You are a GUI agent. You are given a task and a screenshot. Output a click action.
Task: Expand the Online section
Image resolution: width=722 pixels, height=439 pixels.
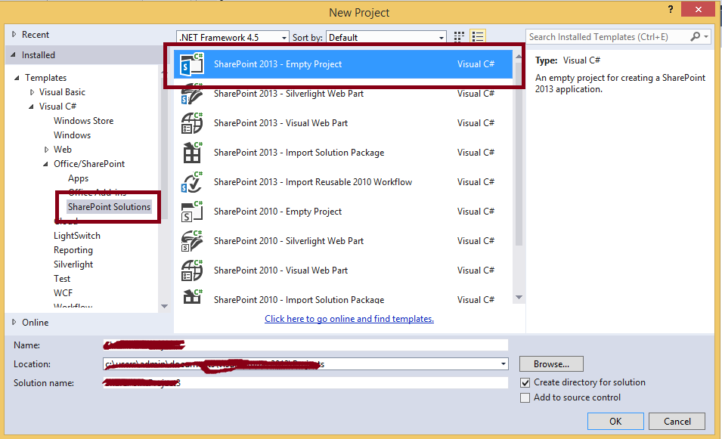(14, 322)
